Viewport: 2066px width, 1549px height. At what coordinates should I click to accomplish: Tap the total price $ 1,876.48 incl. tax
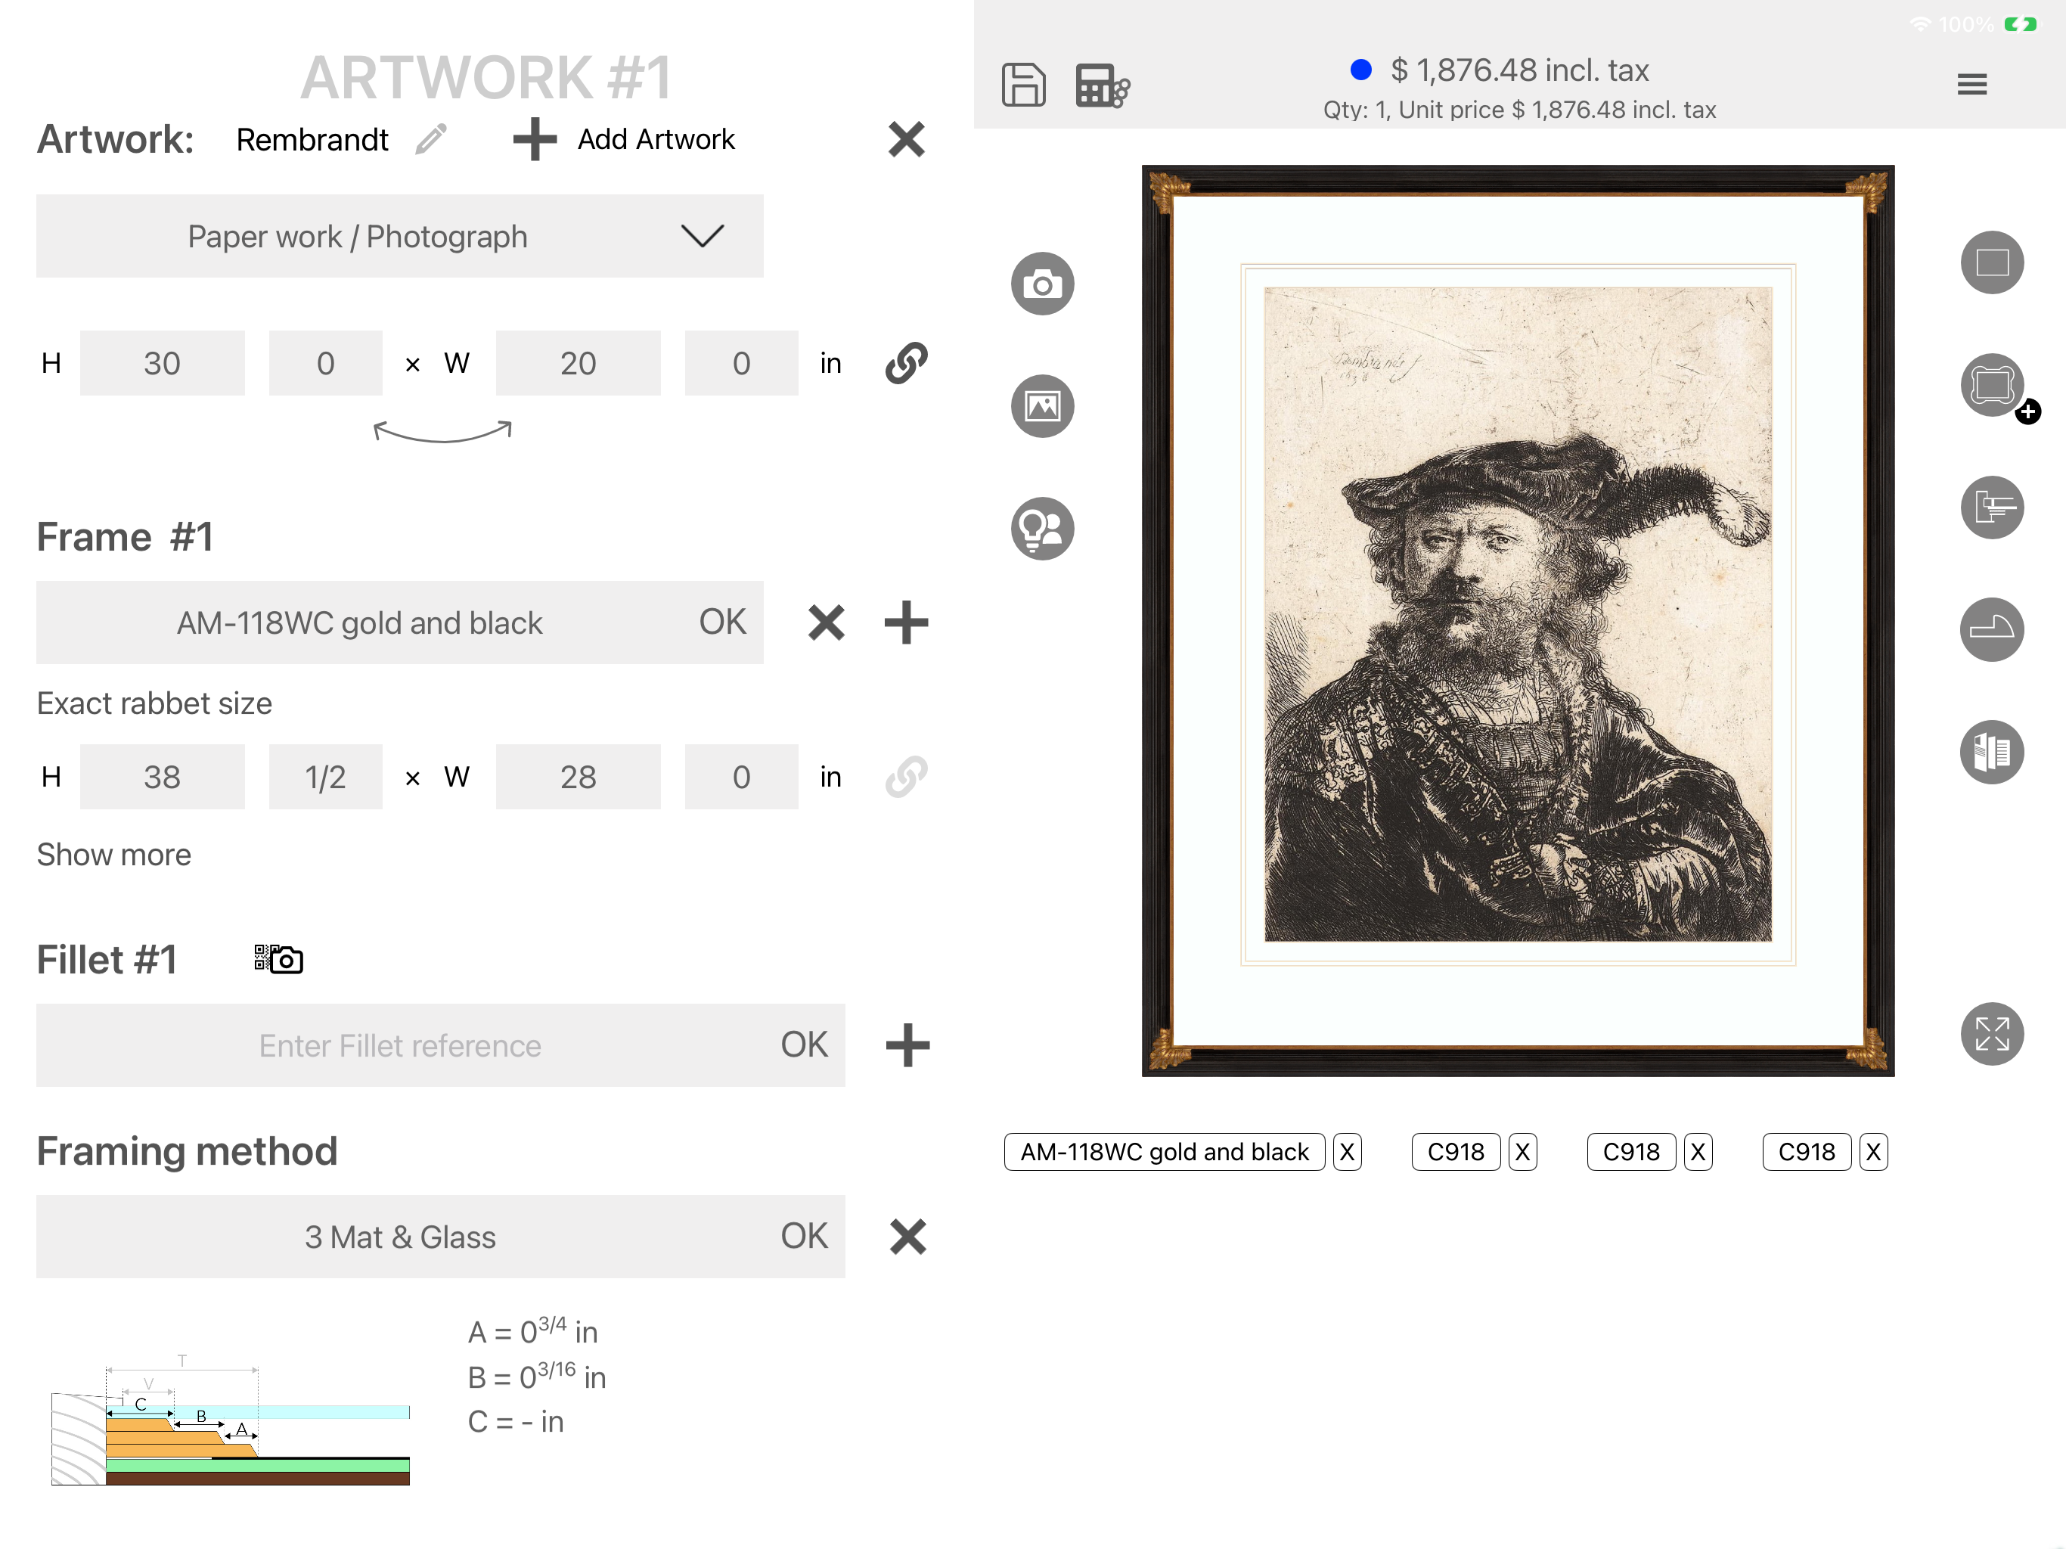point(1518,70)
